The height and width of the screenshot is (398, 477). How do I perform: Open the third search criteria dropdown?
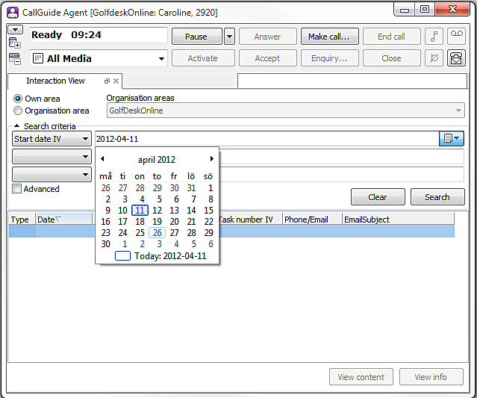[52, 175]
